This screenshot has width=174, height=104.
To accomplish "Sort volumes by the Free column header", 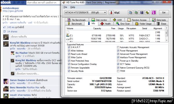I will (113, 28).
